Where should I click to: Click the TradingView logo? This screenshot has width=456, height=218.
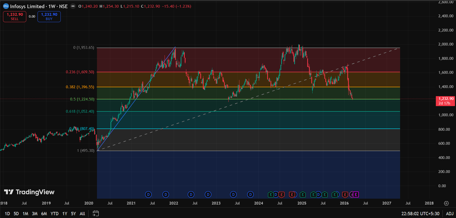click(x=29, y=192)
